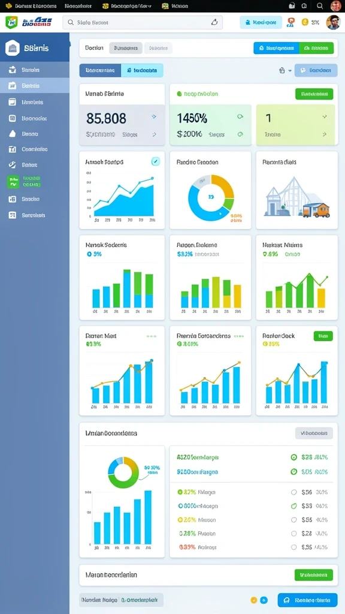This screenshot has width=345, height=614.
Task: Click the white home tile icon atop the sidebar
Action: click(12, 48)
